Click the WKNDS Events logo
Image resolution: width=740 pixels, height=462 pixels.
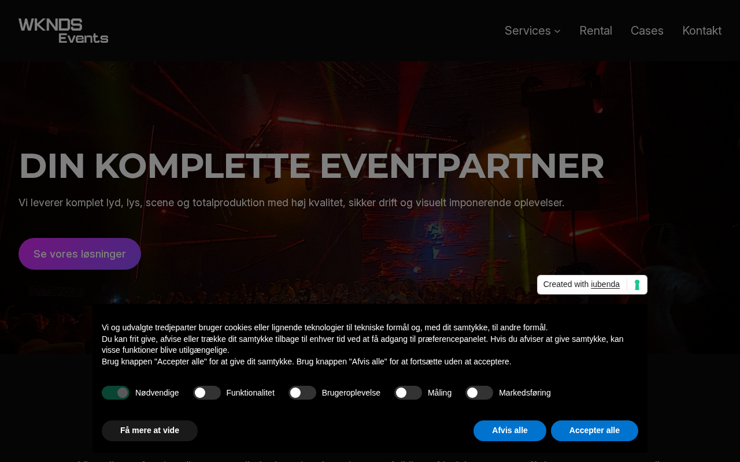tap(64, 31)
